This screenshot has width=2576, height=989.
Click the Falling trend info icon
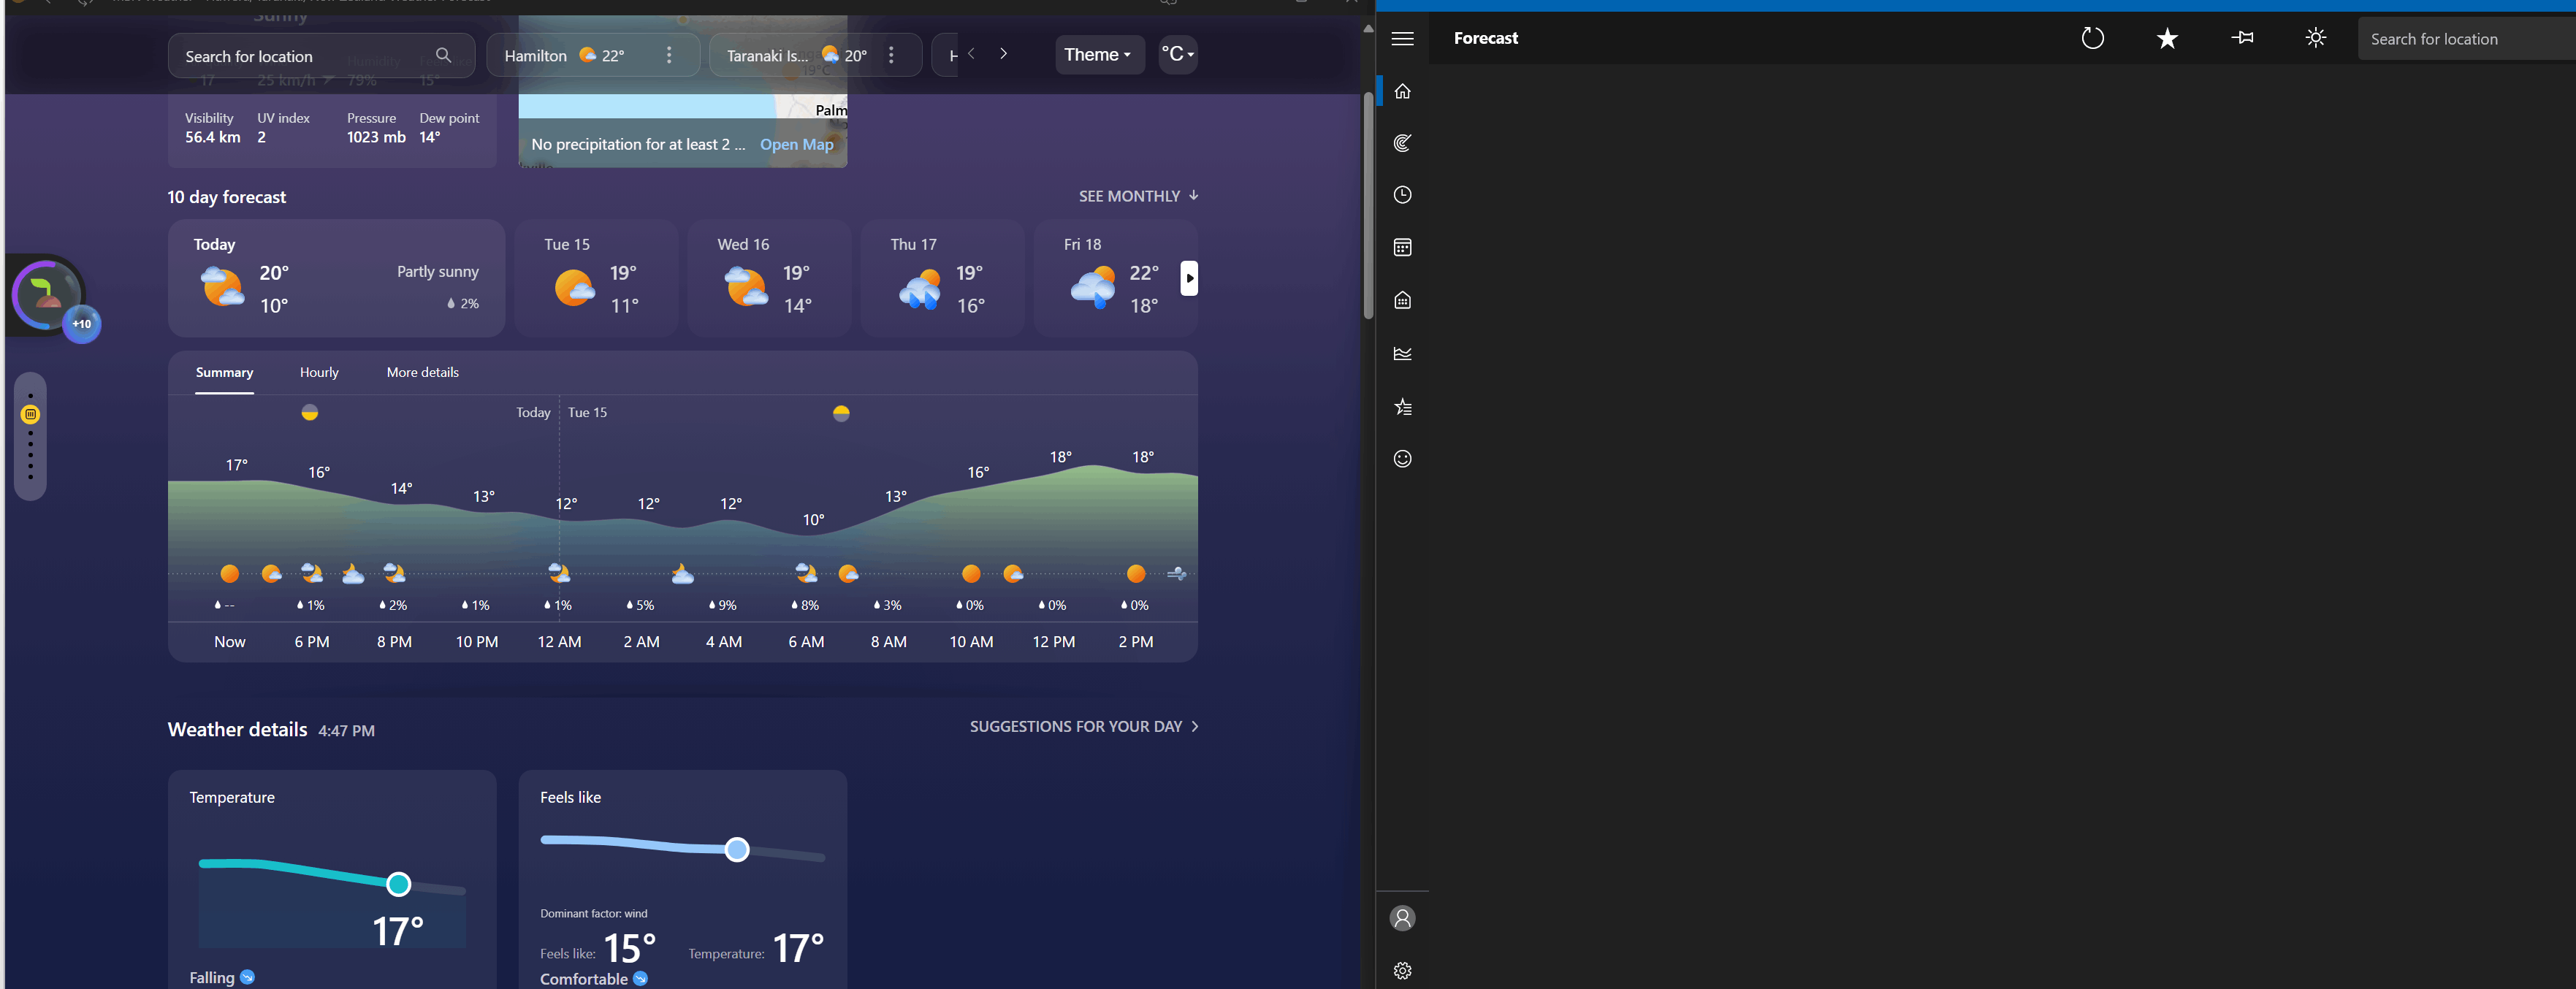click(247, 977)
